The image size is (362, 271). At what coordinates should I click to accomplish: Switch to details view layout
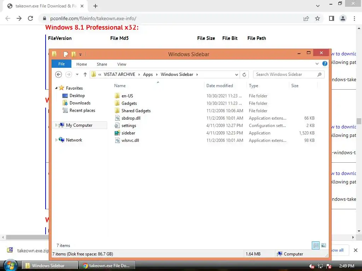tap(316, 246)
